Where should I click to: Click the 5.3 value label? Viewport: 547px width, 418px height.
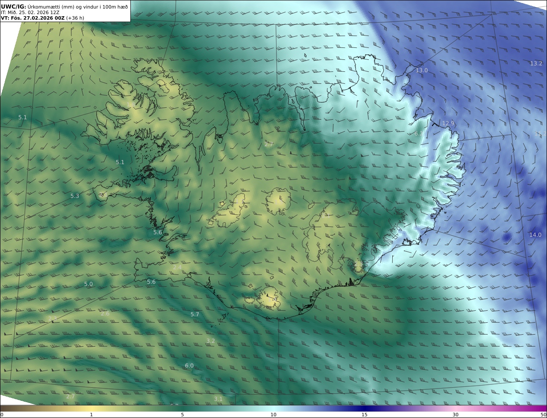coord(75,196)
